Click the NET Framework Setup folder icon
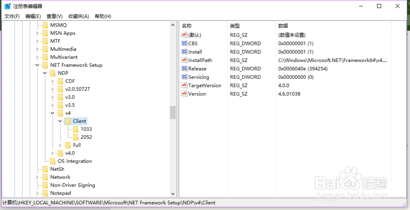The height and width of the screenshot is (210, 410). [45, 65]
